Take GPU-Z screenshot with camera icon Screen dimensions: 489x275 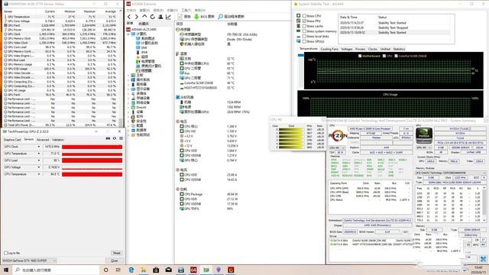tap(108, 138)
